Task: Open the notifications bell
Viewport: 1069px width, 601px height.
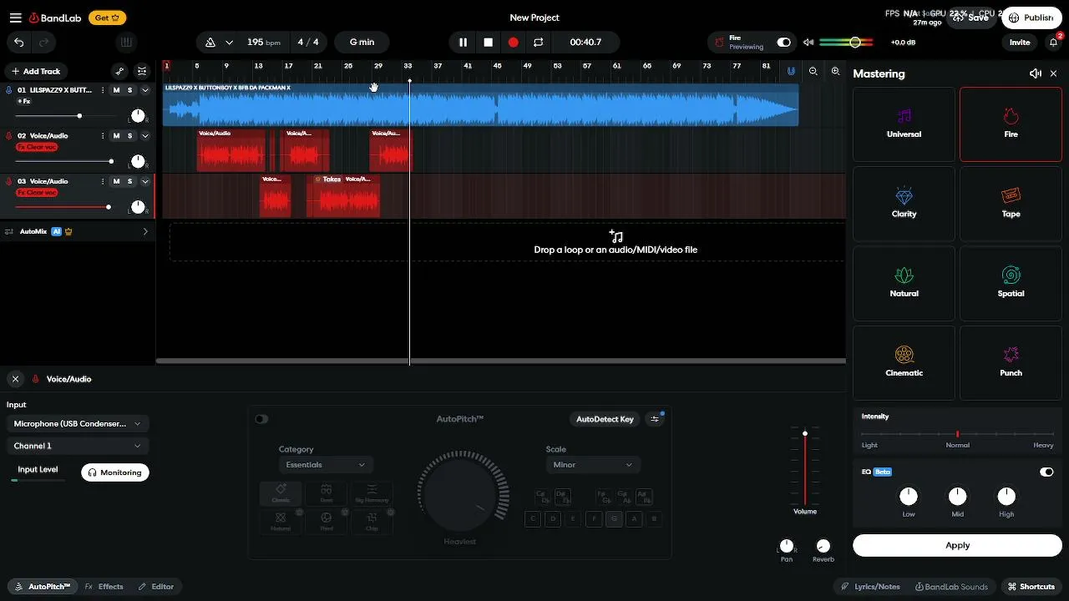Action: (1054, 43)
